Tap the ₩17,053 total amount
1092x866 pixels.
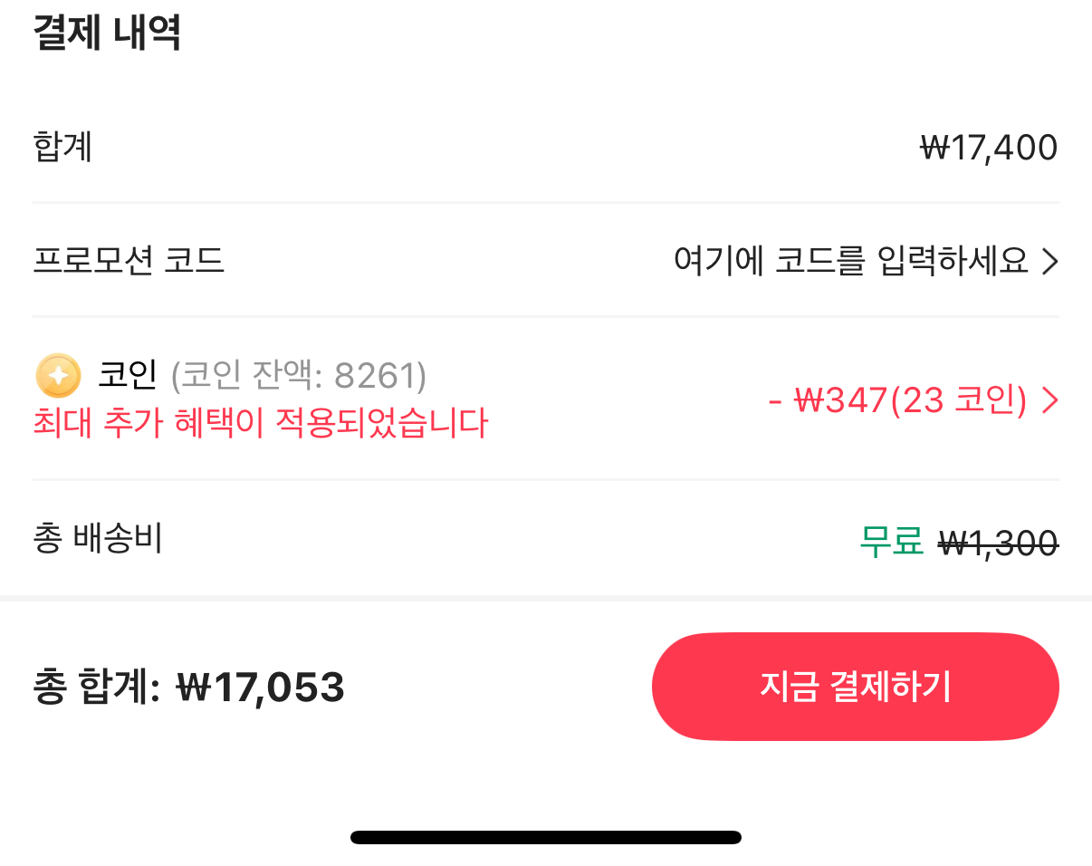coord(261,688)
